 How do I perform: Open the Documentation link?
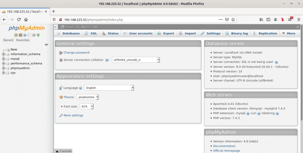pyautogui.click(x=224, y=146)
